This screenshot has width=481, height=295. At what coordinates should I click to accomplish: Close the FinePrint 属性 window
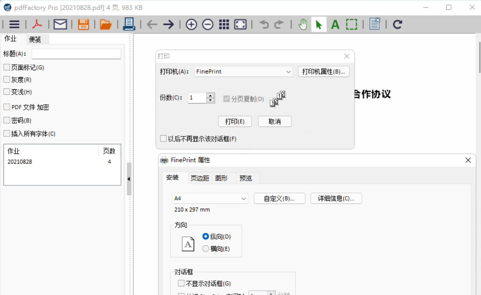(x=468, y=160)
